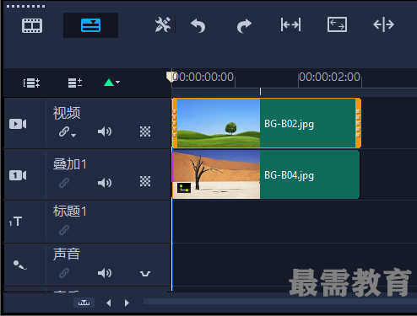
Task: Click the Redo arrow
Action: point(244,26)
